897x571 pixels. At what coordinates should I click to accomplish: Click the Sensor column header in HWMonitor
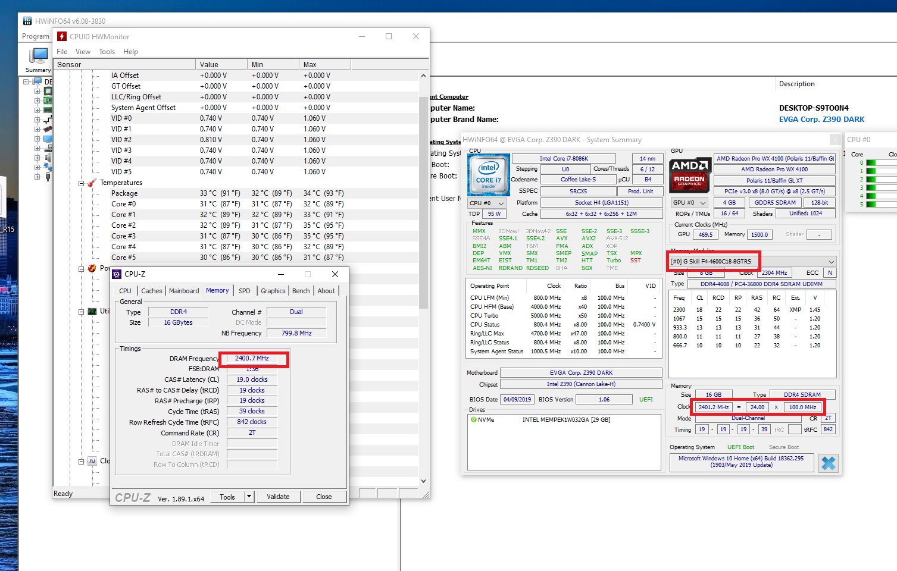click(x=125, y=64)
